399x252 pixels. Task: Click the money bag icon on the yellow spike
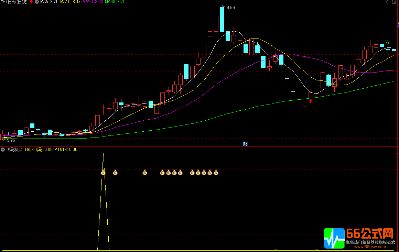(x=103, y=172)
